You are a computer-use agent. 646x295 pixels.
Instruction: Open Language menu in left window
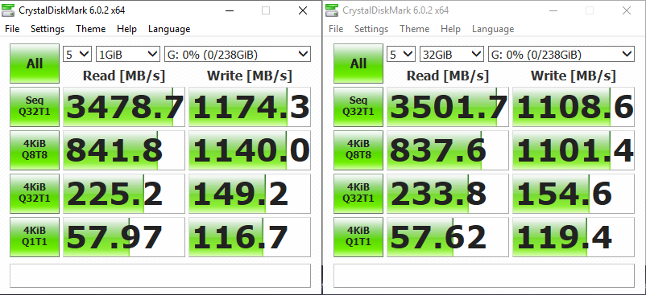click(x=169, y=29)
